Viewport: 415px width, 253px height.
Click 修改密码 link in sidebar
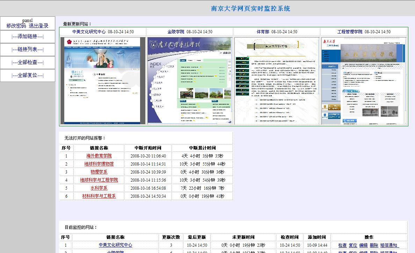click(16, 26)
